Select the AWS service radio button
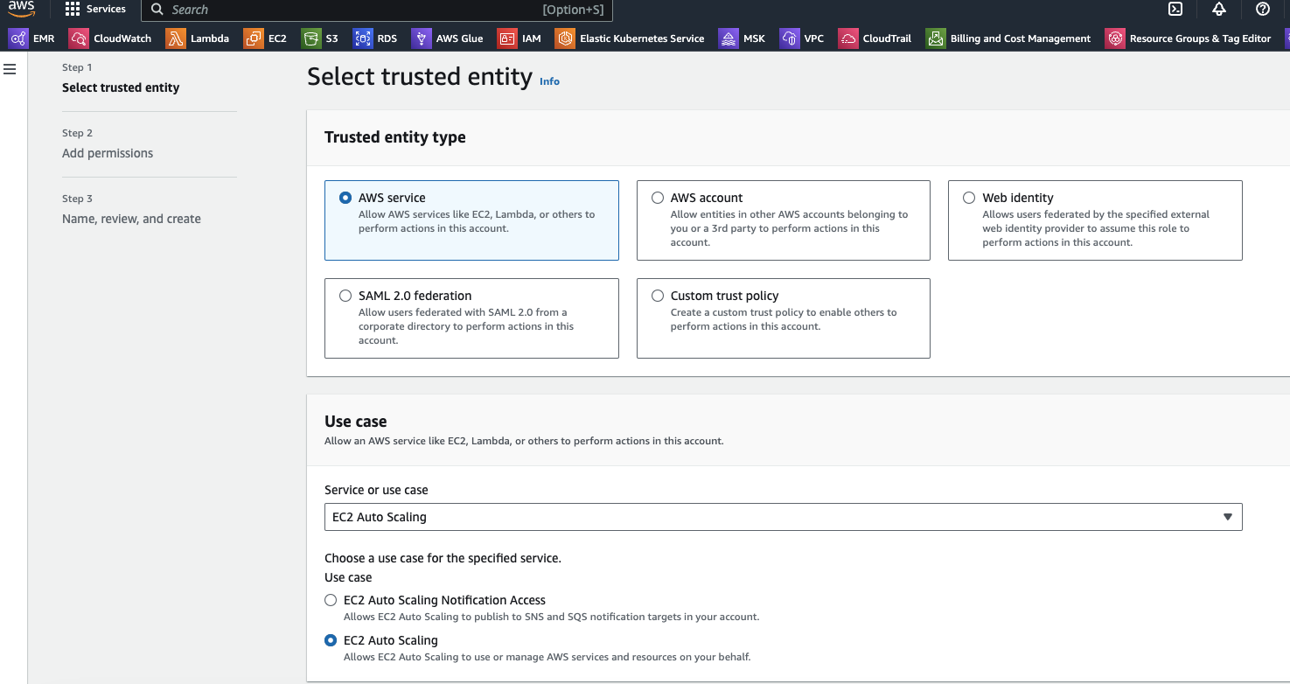 click(345, 198)
